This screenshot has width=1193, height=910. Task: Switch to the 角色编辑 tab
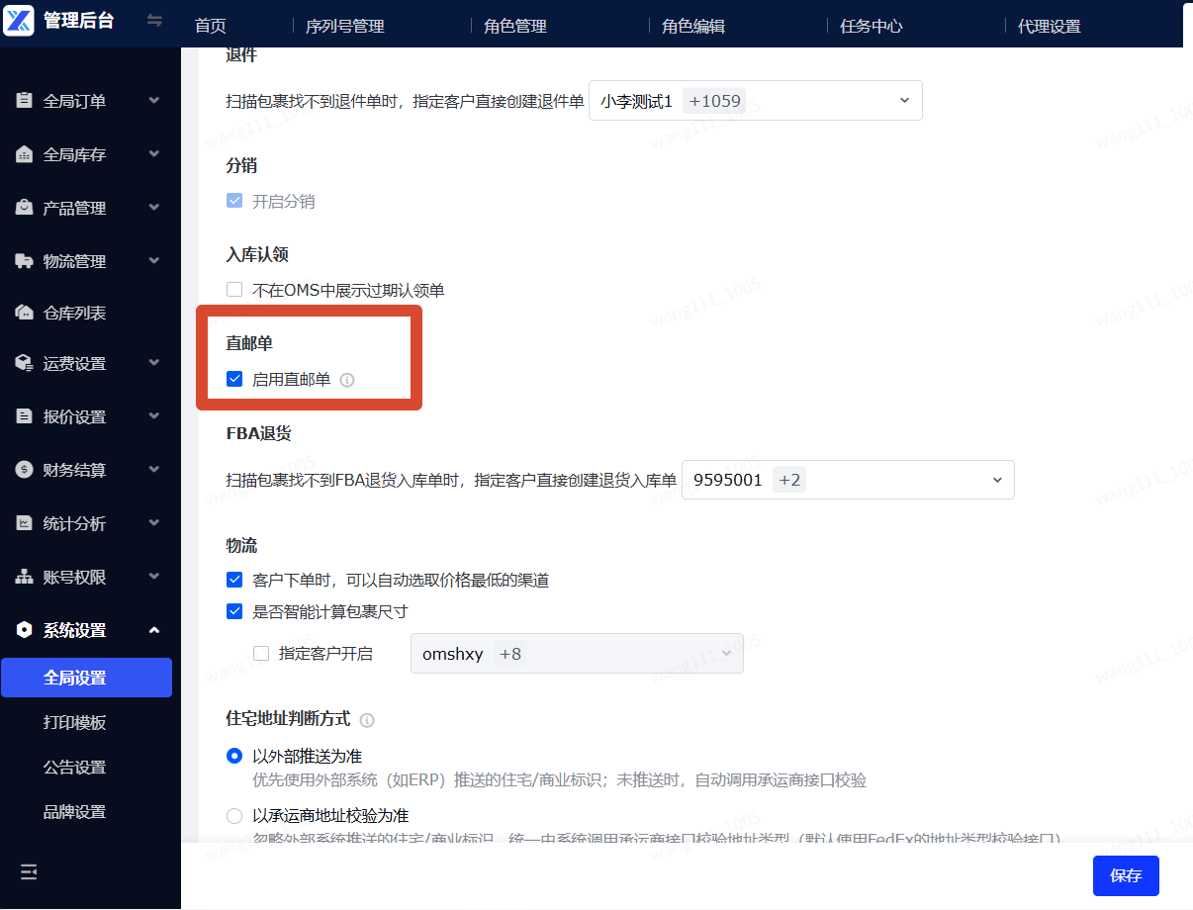(x=693, y=27)
